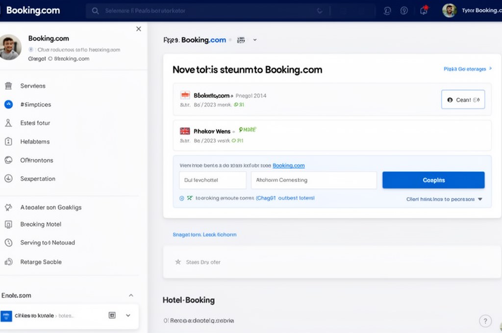Image resolution: width=502 pixels, height=333 pixels.
Task: Expand the Client hint options chevron
Action: point(479,199)
